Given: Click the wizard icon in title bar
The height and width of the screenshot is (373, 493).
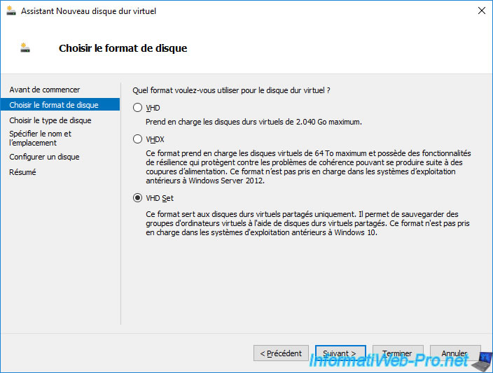Looking at the screenshot, I should point(11,10).
